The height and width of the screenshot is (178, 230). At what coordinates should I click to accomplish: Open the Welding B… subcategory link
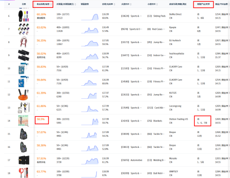(159, 160)
